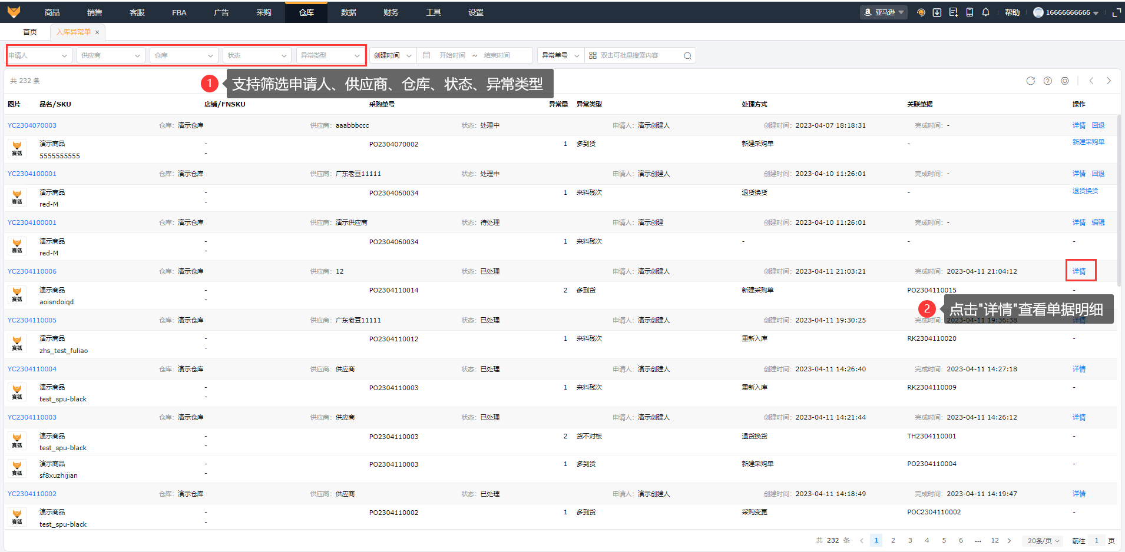Click product thumbnail for aoisndoiqd
The image size is (1125, 552).
[17, 295]
